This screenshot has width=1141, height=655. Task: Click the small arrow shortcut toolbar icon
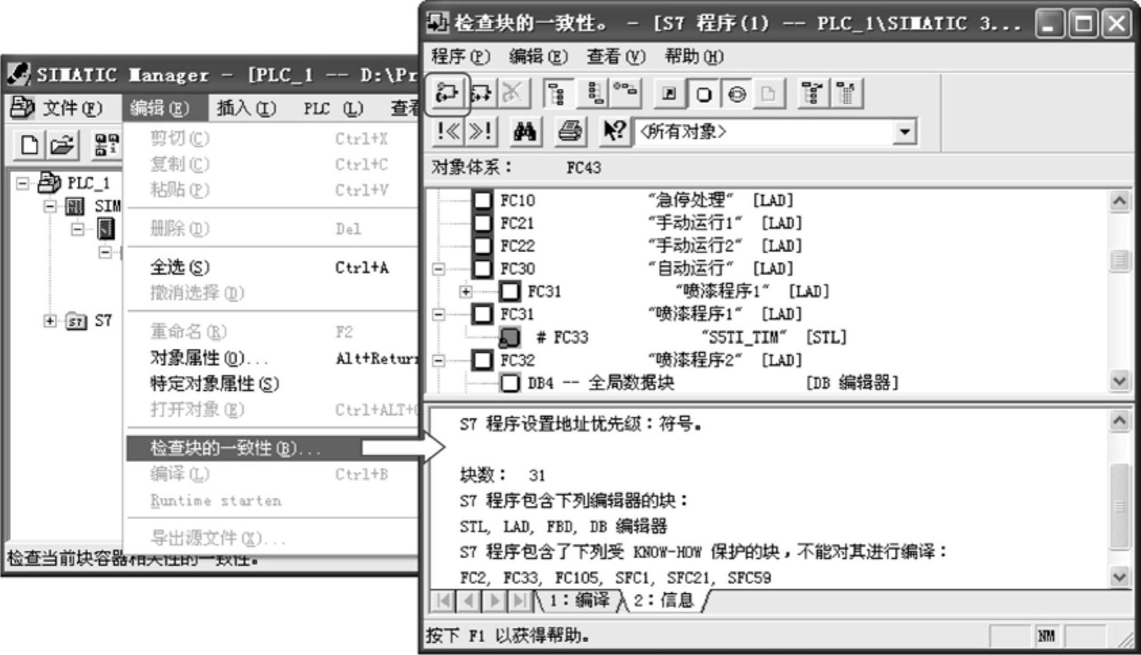point(670,93)
